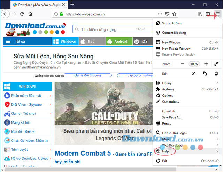Open the Game đổi thưởng ad link
Screen dimensions: 223x172
[87, 75]
